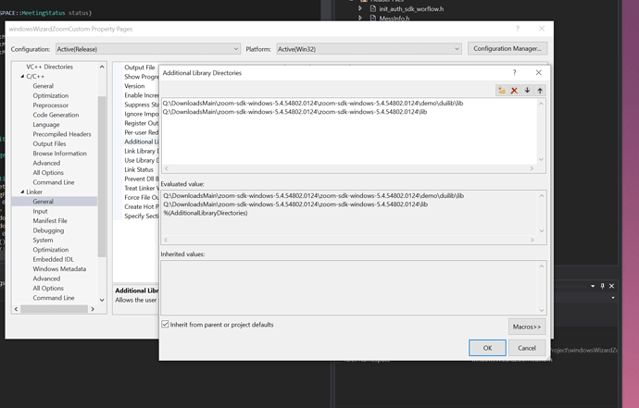Select the Link Status property row
This screenshot has width=639, height=408.
tap(139, 169)
